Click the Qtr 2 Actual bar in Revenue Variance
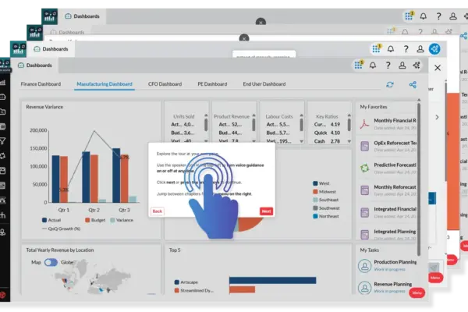 (x=86, y=177)
